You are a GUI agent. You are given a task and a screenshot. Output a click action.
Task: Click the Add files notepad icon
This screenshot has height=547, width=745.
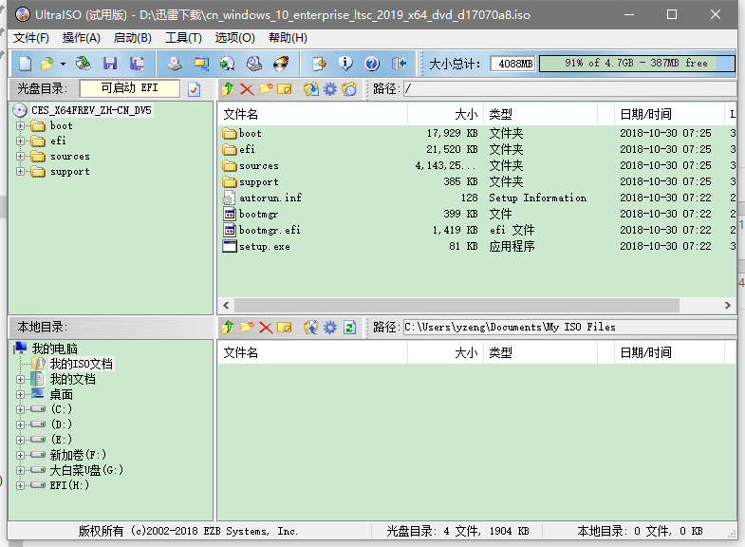pyautogui.click(x=319, y=64)
